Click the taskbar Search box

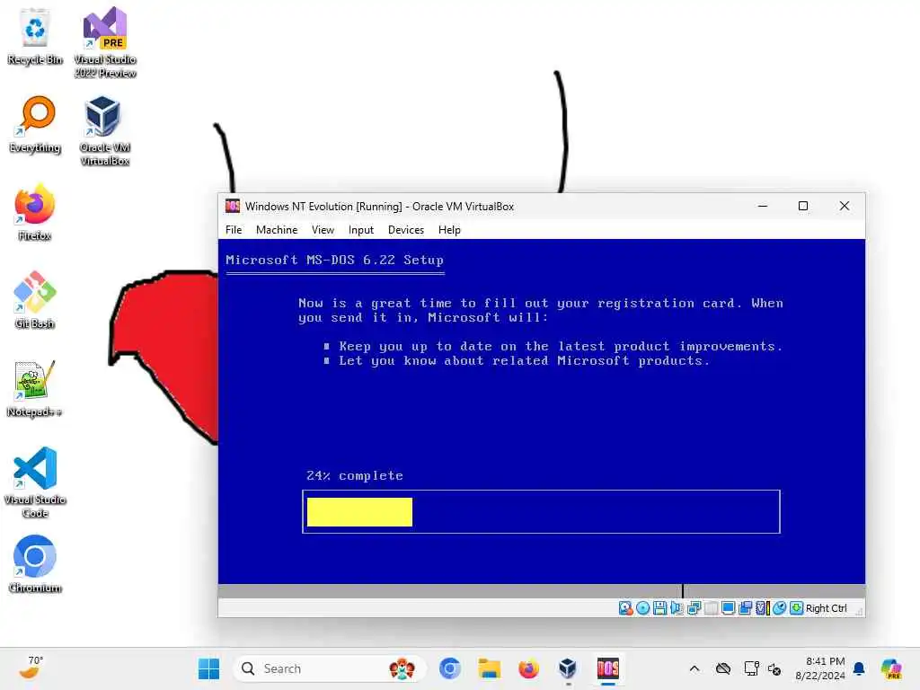tap(330, 668)
